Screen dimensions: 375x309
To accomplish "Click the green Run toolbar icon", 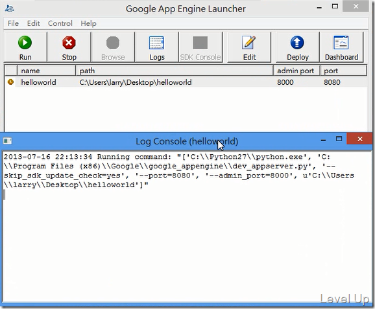I will point(25,43).
